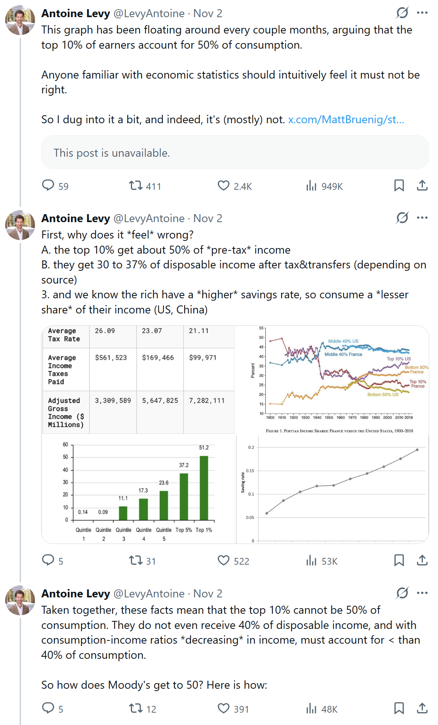The height and width of the screenshot is (725, 438).
Task: Open more options on the third post
Action: coord(422,593)
